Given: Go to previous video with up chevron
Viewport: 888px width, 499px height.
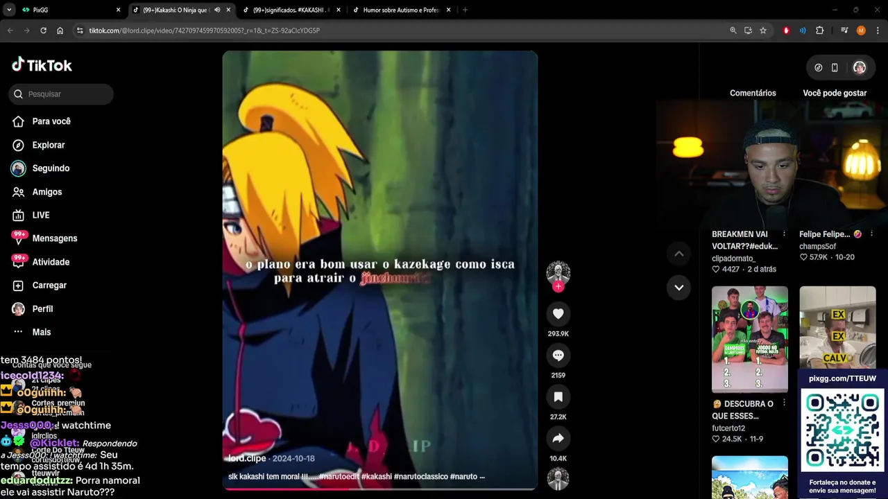Looking at the screenshot, I should pos(678,254).
